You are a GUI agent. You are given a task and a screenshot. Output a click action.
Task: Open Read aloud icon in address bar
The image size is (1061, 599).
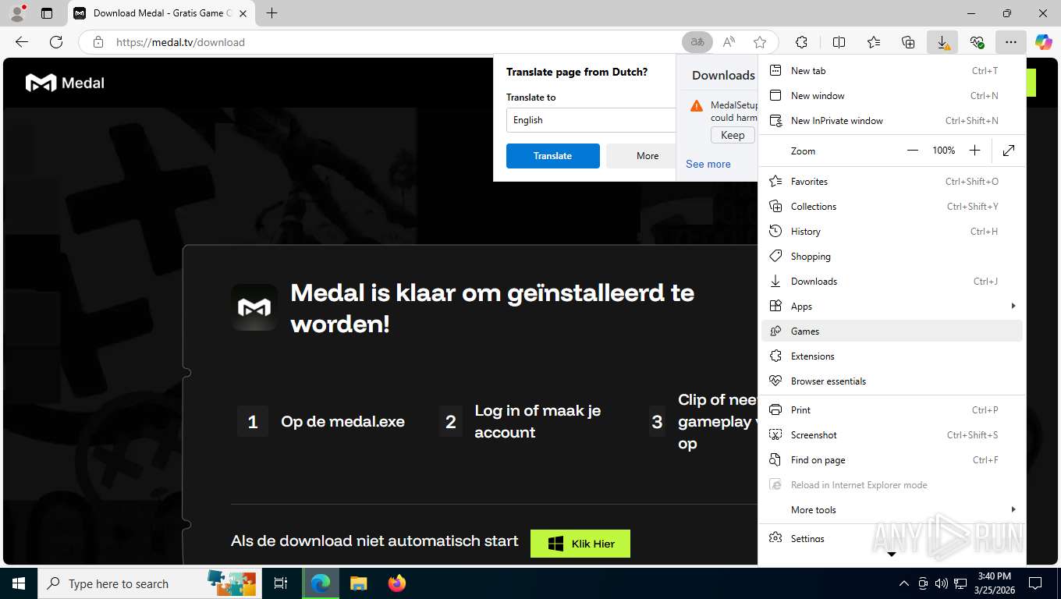[729, 42]
